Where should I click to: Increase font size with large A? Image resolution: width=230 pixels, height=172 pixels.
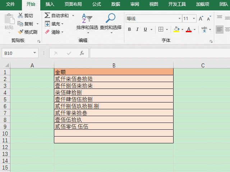click(201, 18)
